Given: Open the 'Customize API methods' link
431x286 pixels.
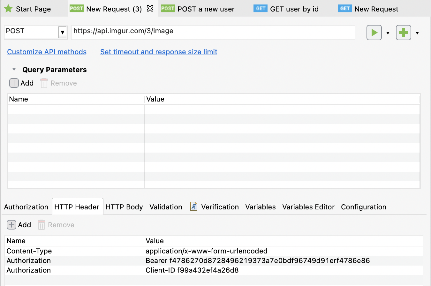Looking at the screenshot, I should [x=47, y=52].
